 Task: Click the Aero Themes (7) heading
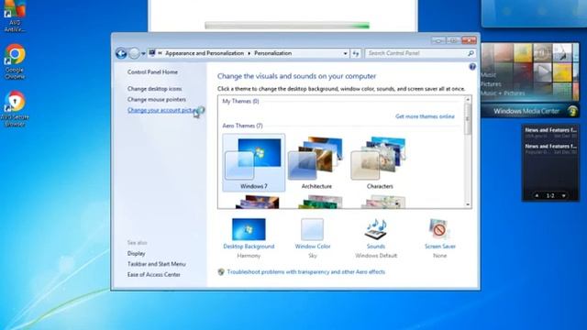click(x=242, y=126)
